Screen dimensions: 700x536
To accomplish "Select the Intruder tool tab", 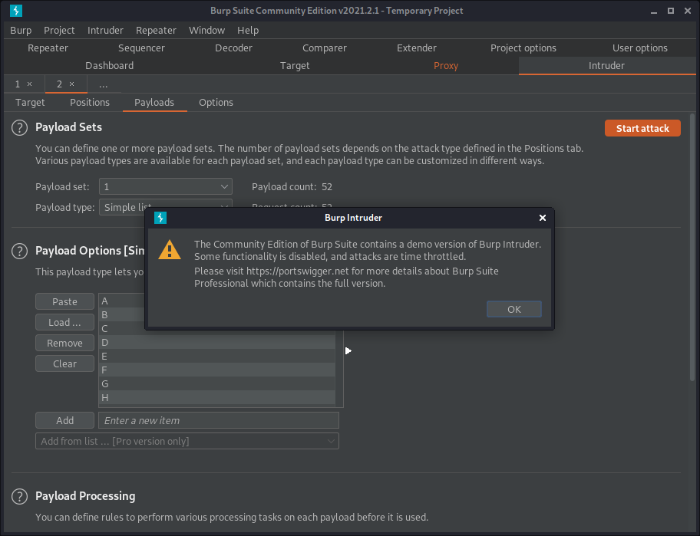I will pos(606,65).
